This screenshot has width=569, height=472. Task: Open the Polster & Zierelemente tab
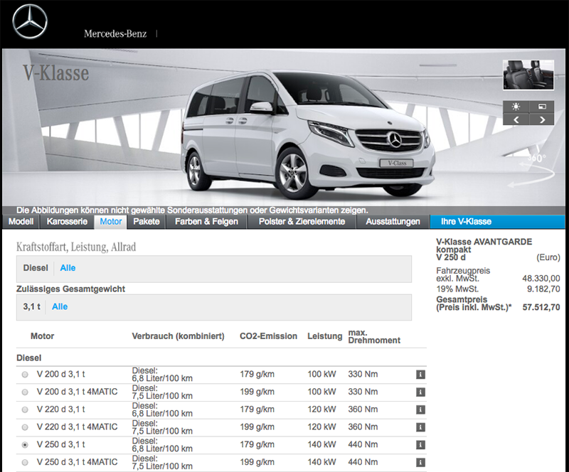click(302, 222)
